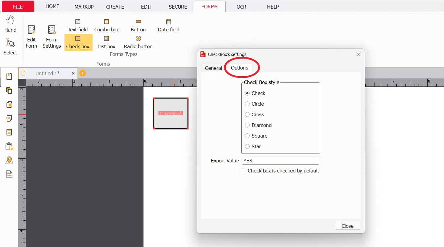Open the SECURE ribbon tab
The width and height of the screenshot is (444, 247).
click(178, 7)
